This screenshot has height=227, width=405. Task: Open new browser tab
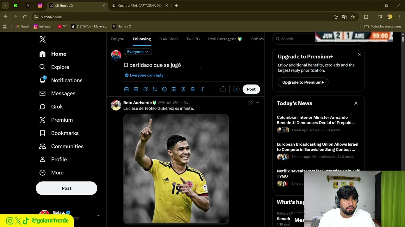pos(176,6)
